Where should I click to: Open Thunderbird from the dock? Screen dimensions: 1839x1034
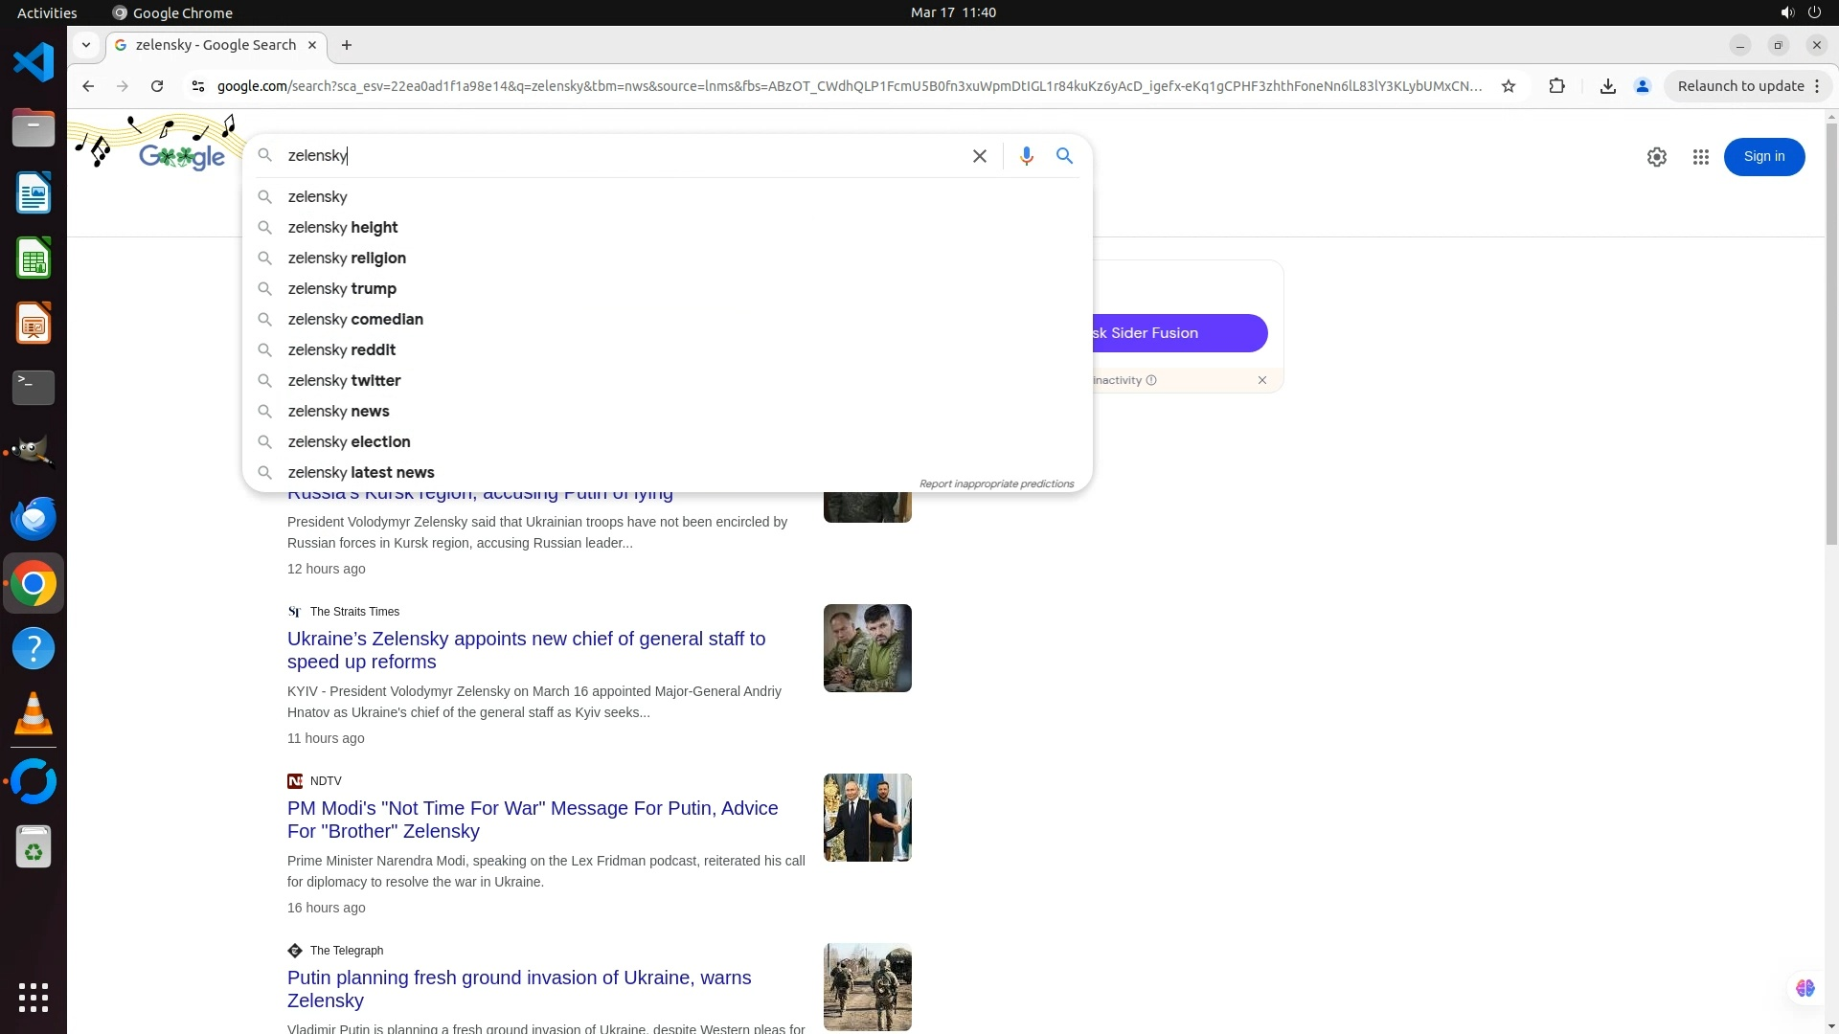tap(34, 518)
